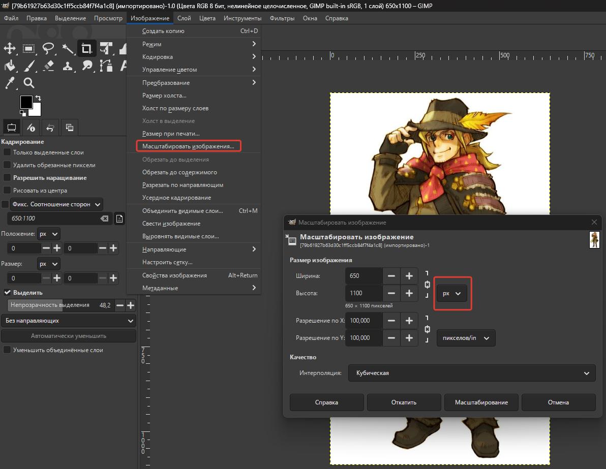Image resolution: width=606 pixels, height=469 pixels.
Task: Select the Zoom magnifier tool
Action: point(28,83)
